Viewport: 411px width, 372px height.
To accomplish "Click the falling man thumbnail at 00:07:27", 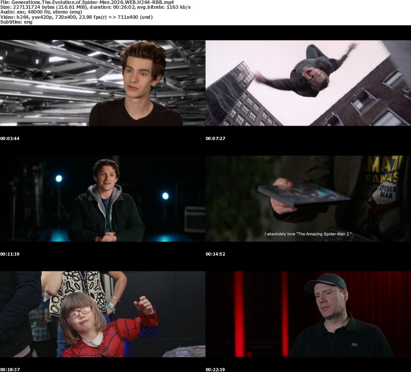I will click(308, 83).
